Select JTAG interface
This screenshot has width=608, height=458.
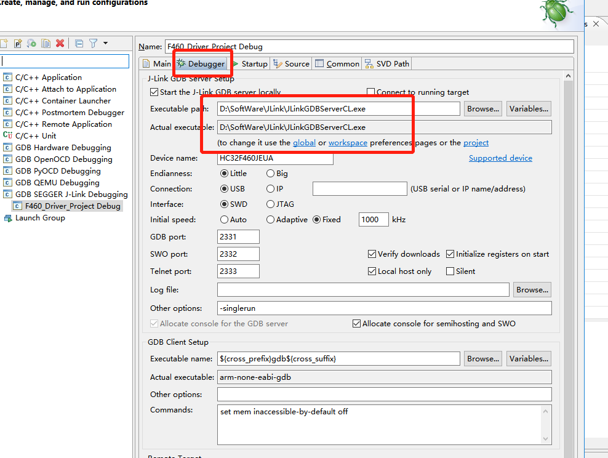269,204
